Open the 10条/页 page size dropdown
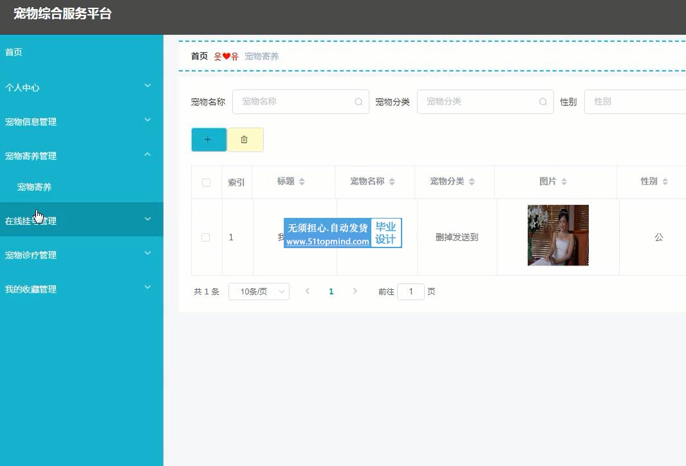The height and width of the screenshot is (466, 686). point(259,292)
